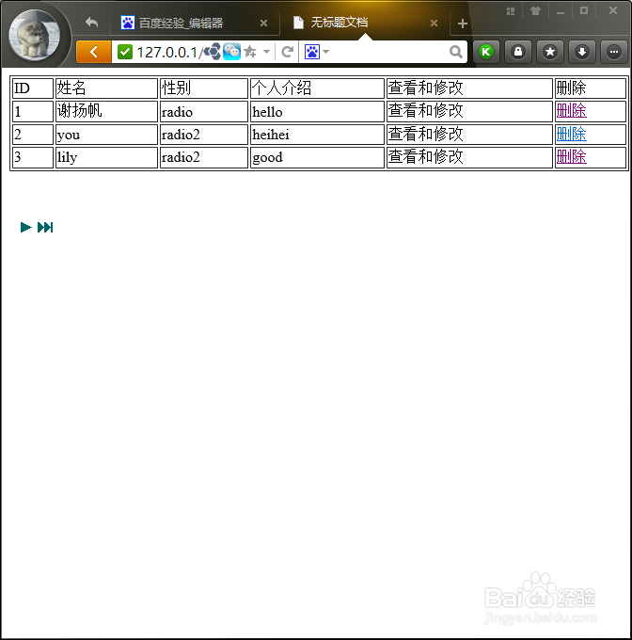Click the user avatar dog picture
Screen dimensions: 632x640
tap(34, 36)
